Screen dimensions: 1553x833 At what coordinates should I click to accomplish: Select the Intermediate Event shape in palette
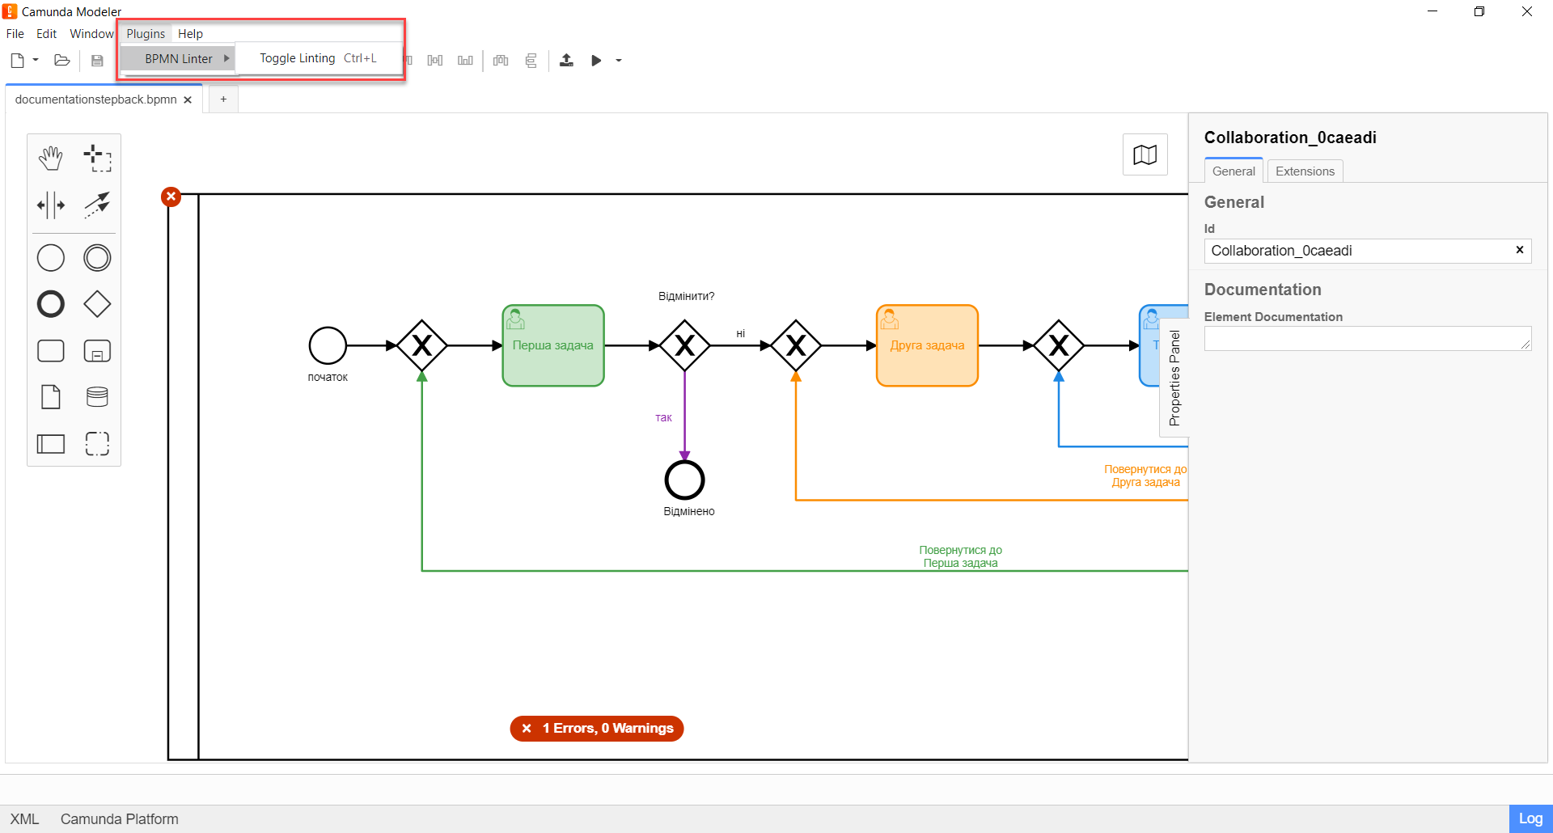pos(97,258)
